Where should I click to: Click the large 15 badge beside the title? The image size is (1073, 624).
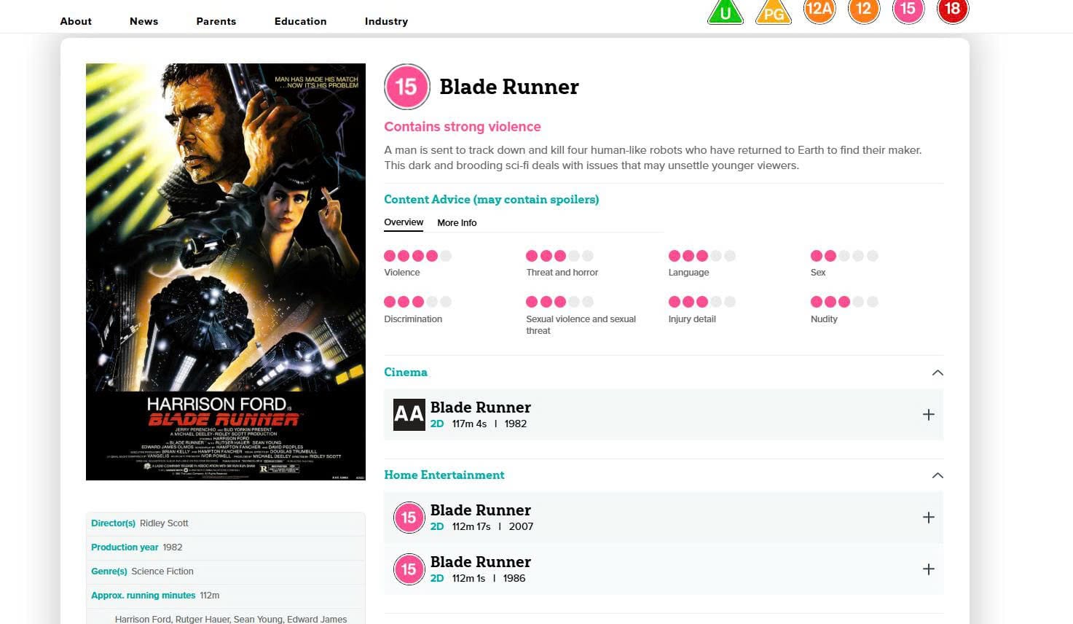[406, 87]
